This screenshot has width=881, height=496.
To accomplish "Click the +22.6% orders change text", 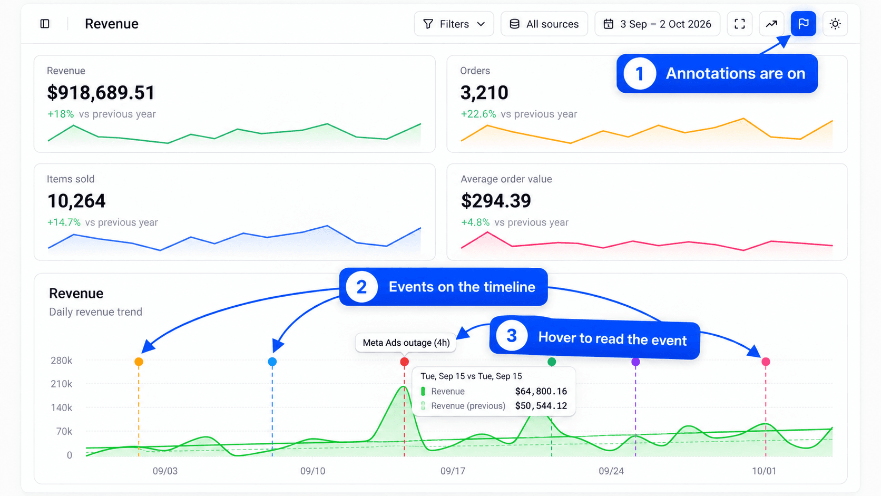I will [478, 114].
